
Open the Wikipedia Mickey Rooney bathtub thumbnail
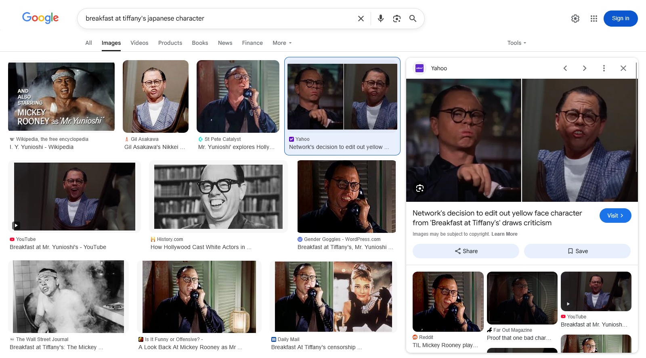(61, 96)
